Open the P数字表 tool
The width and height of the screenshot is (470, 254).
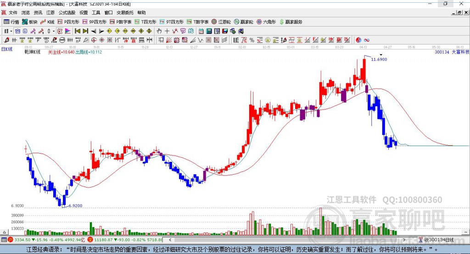[121, 22]
